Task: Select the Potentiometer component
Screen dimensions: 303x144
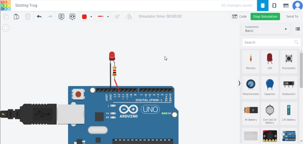Action: [x=251, y=88]
